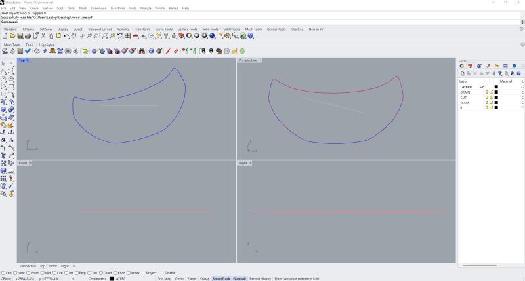Screen dimensions: 525x281
Task: Click the Cut scissors icon
Action: 43,36
